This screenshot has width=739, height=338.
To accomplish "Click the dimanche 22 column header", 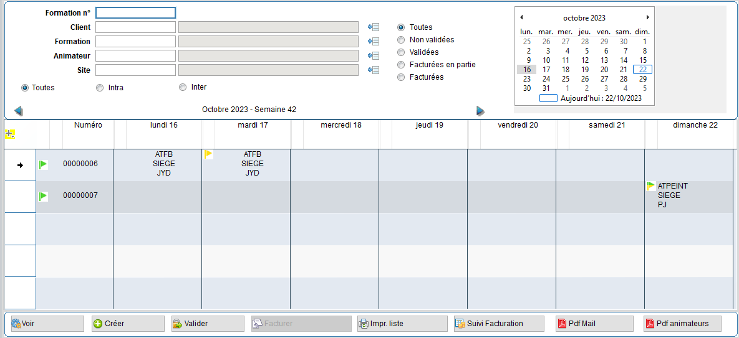I will click(695, 125).
